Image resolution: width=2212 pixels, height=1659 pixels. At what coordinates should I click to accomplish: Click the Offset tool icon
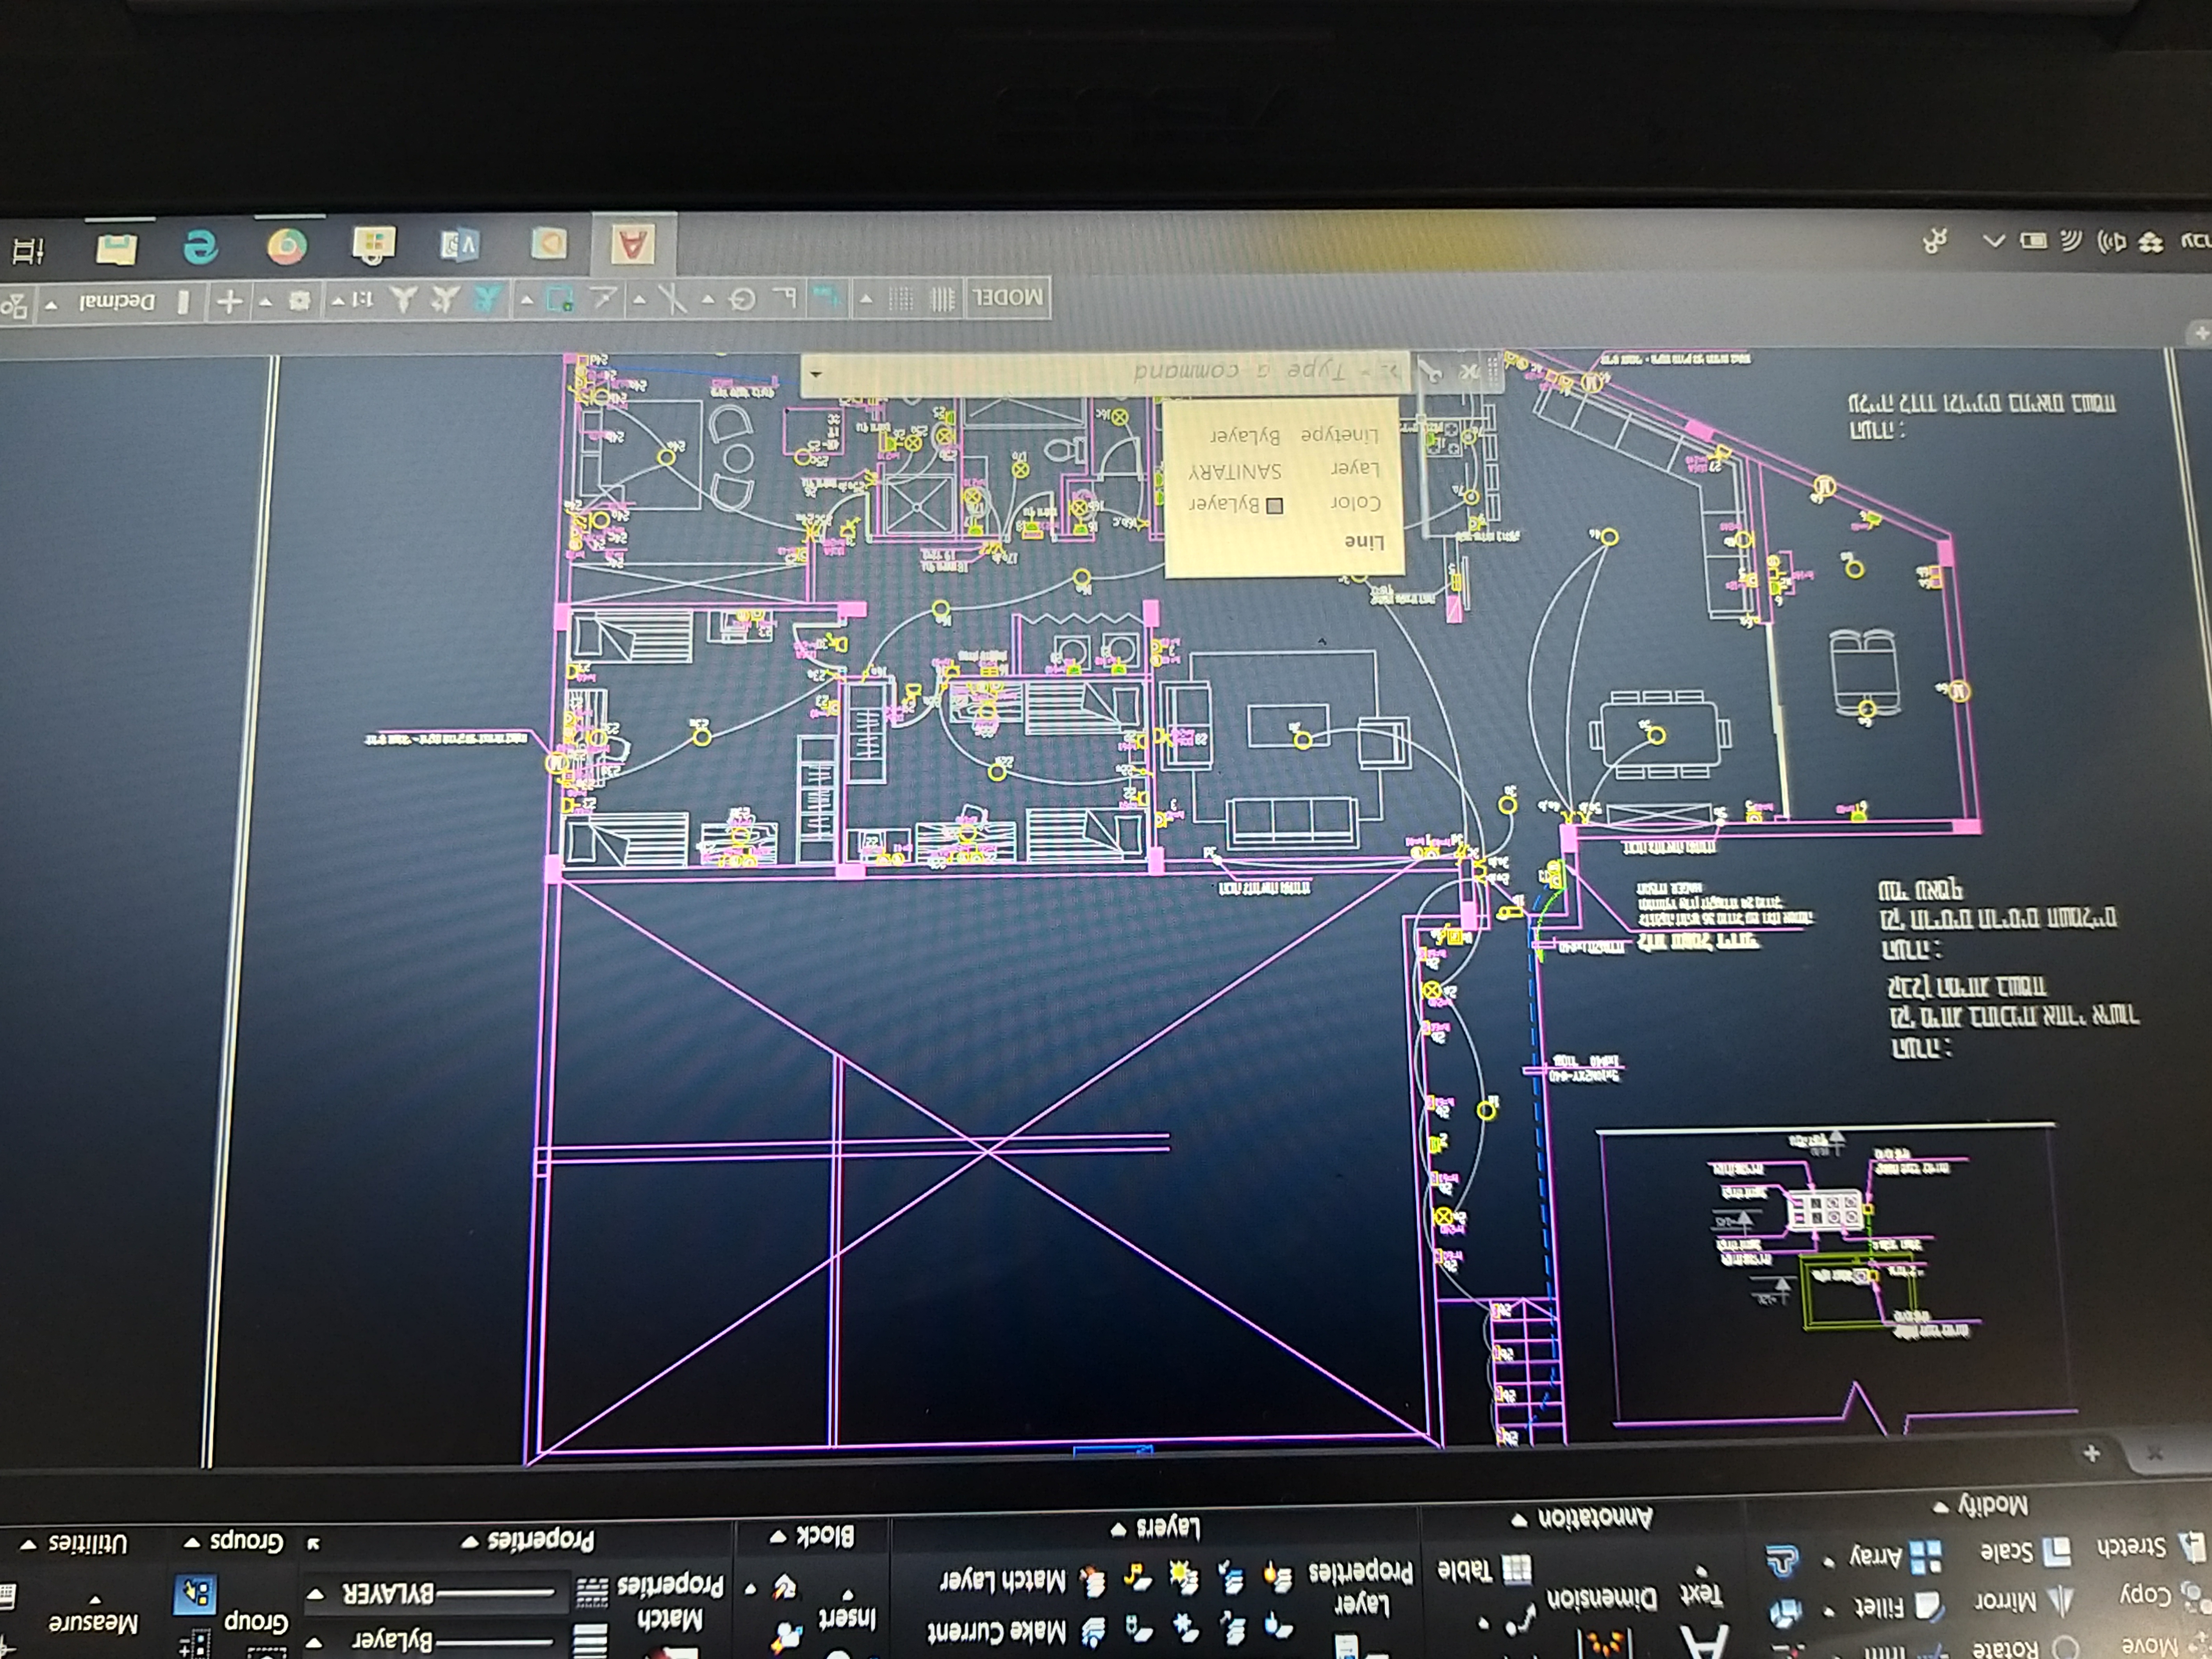(1783, 1561)
